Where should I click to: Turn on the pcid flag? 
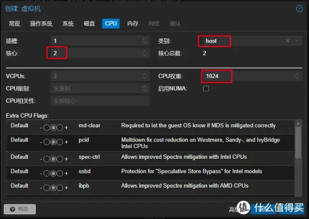coord(60,142)
